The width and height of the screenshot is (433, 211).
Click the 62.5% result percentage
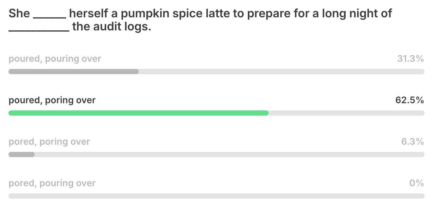tap(409, 100)
